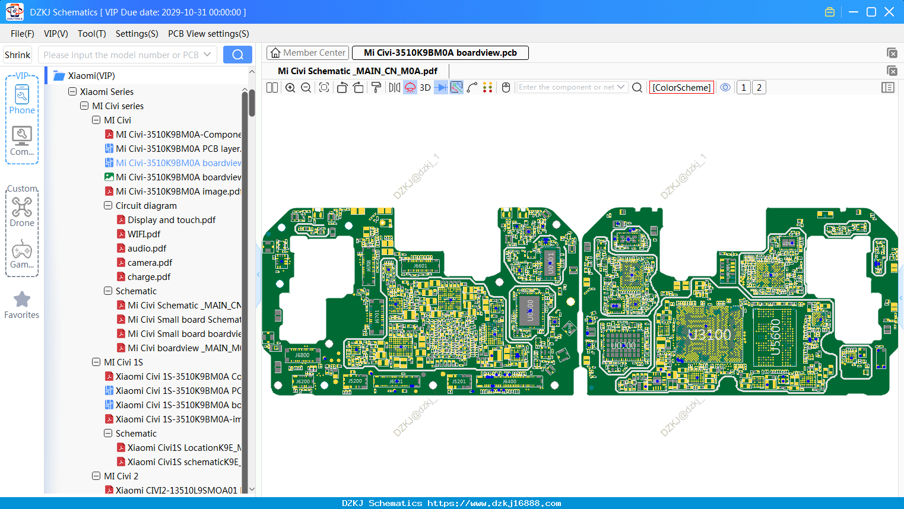Collapse the MI Civi node
Viewport: 904px width, 509px height.
(96, 120)
